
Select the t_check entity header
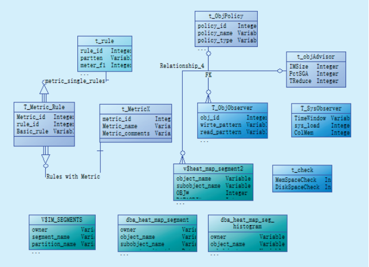(301, 170)
